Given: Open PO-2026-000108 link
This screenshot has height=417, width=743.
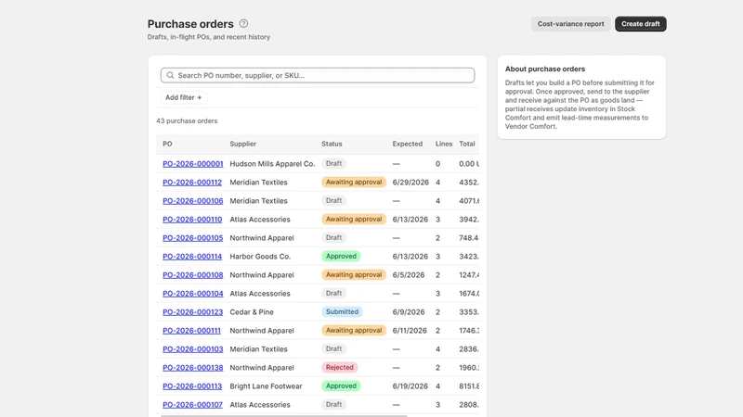Looking at the screenshot, I should [x=193, y=274].
